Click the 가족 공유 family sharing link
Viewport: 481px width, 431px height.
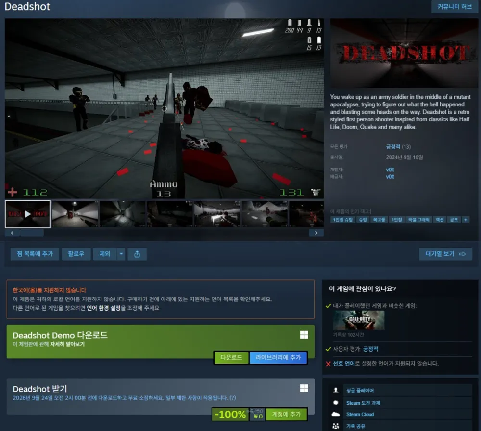coord(355,426)
